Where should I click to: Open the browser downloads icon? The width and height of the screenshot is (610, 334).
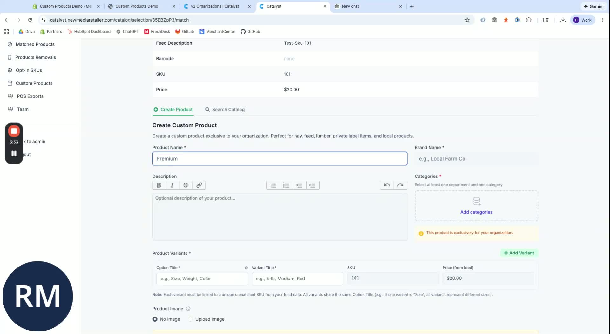563,20
